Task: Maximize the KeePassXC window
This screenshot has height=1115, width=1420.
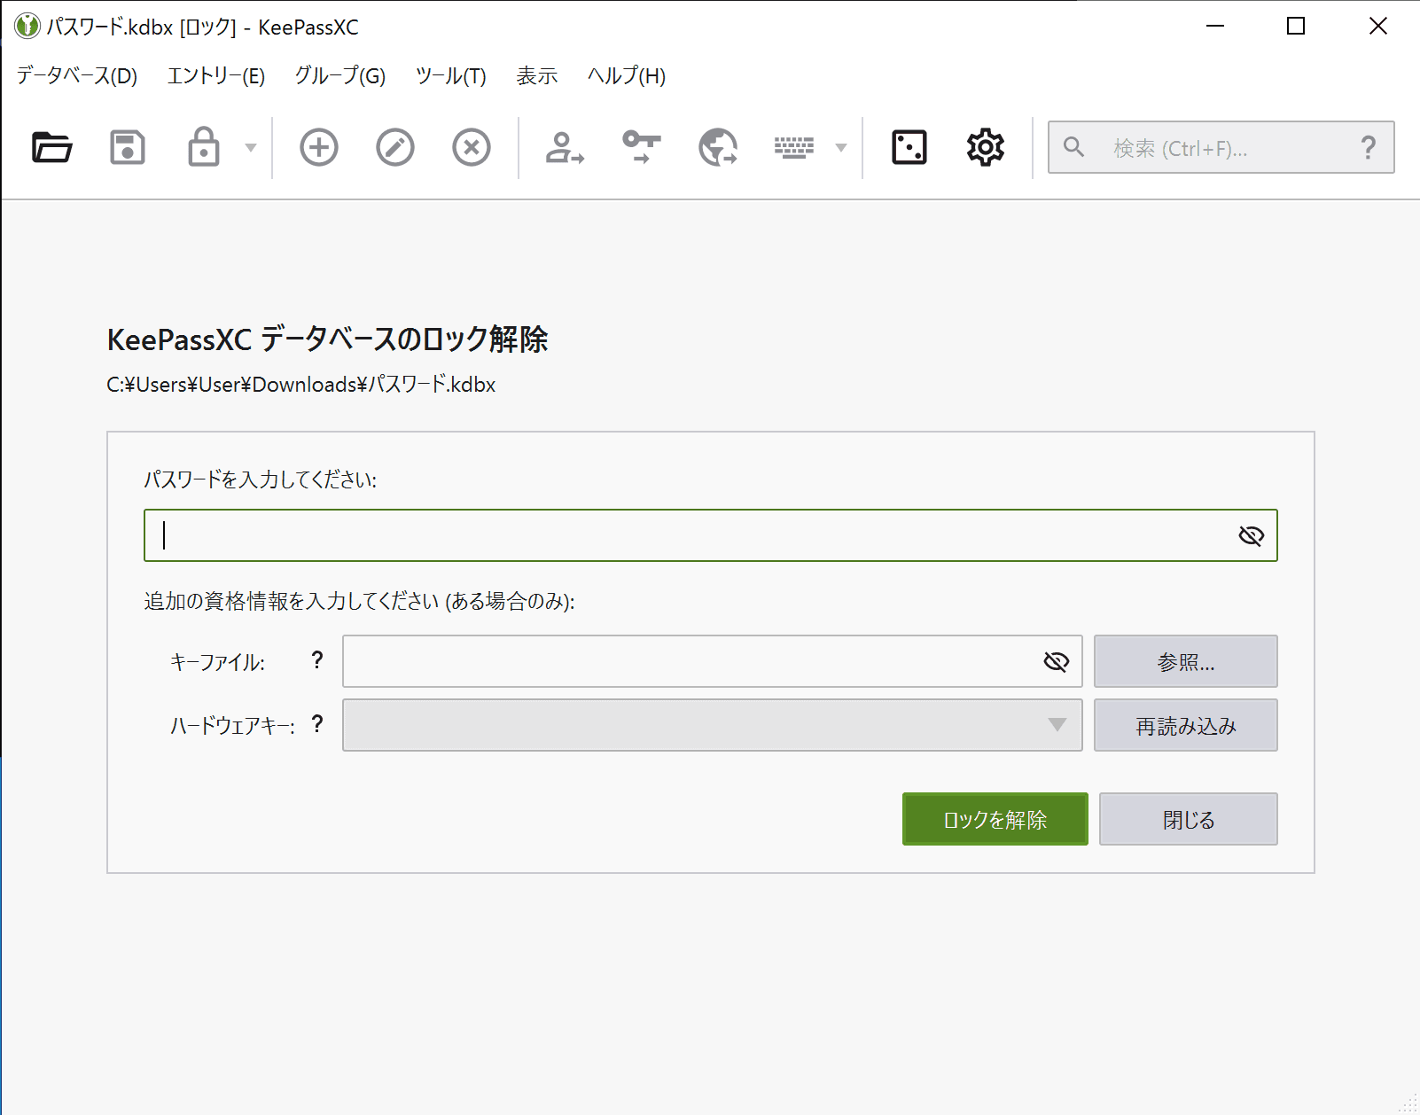Action: pyautogui.click(x=1296, y=26)
